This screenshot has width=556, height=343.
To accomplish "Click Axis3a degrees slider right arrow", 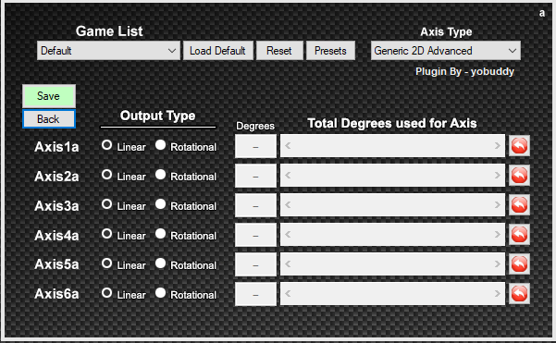I will coord(498,205).
